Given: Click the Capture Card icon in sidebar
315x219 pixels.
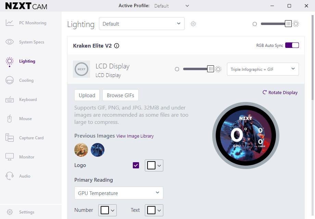Looking at the screenshot, I should tap(10, 138).
